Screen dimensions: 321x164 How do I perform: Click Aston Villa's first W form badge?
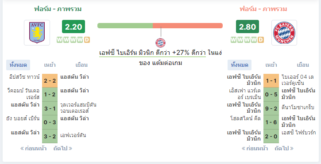point(60,40)
